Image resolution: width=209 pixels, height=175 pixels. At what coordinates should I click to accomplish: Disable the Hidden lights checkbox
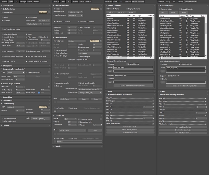[27, 17]
